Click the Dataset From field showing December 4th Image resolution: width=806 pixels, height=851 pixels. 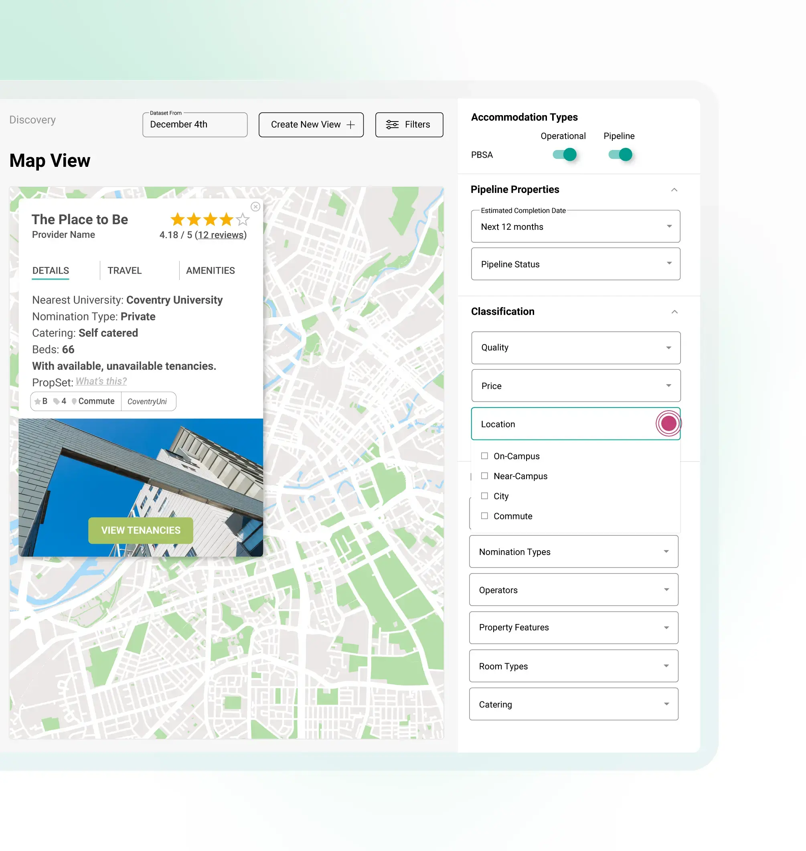194,125
